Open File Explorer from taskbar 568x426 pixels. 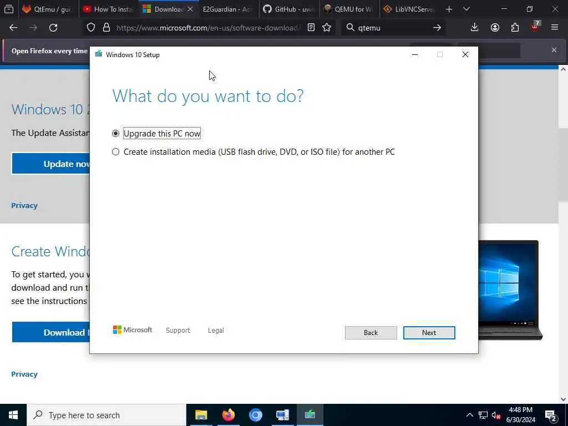click(x=201, y=415)
